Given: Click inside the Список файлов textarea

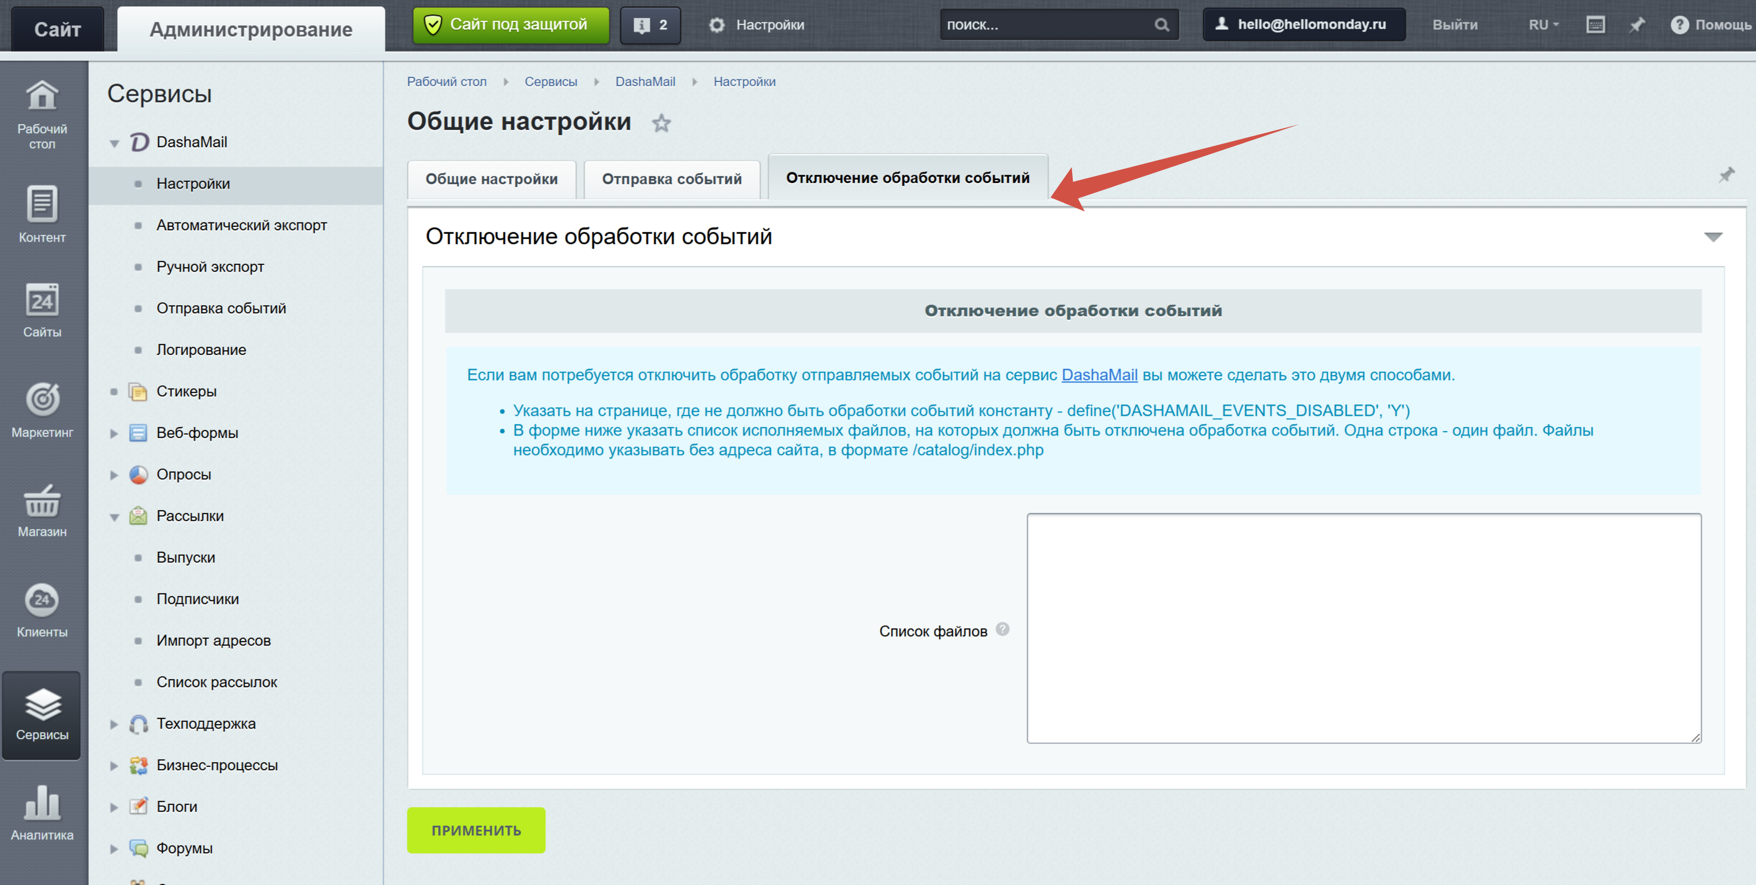Looking at the screenshot, I should [1364, 628].
